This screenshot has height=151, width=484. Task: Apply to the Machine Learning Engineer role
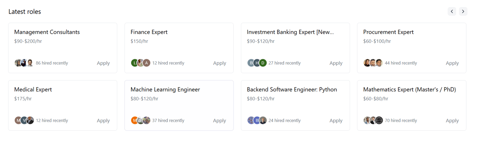[x=219, y=121]
